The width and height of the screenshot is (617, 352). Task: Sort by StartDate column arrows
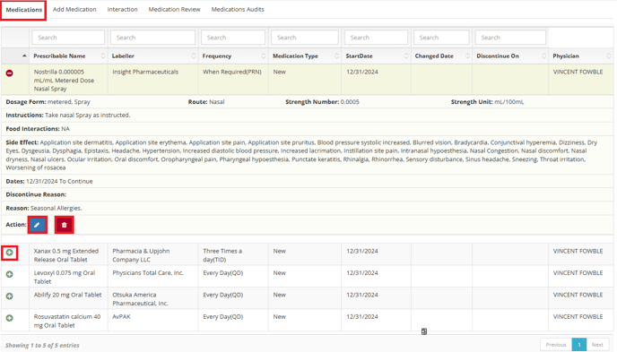406,56
